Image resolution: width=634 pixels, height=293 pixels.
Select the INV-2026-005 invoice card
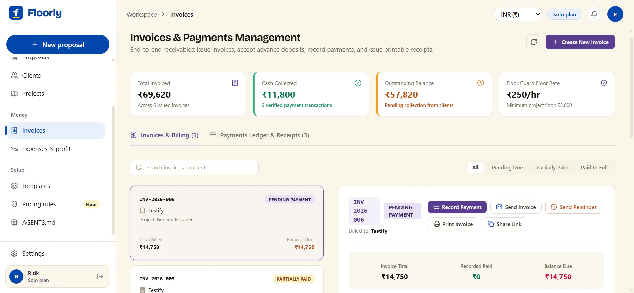(227, 279)
